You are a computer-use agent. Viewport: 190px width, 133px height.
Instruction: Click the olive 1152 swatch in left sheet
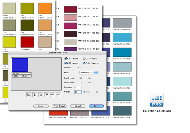tap(27, 8)
